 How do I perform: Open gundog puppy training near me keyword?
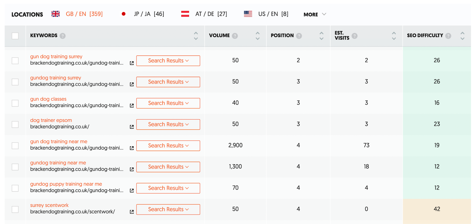click(66, 184)
